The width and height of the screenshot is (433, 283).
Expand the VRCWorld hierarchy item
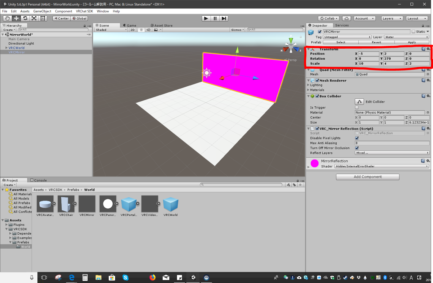(x=7, y=48)
